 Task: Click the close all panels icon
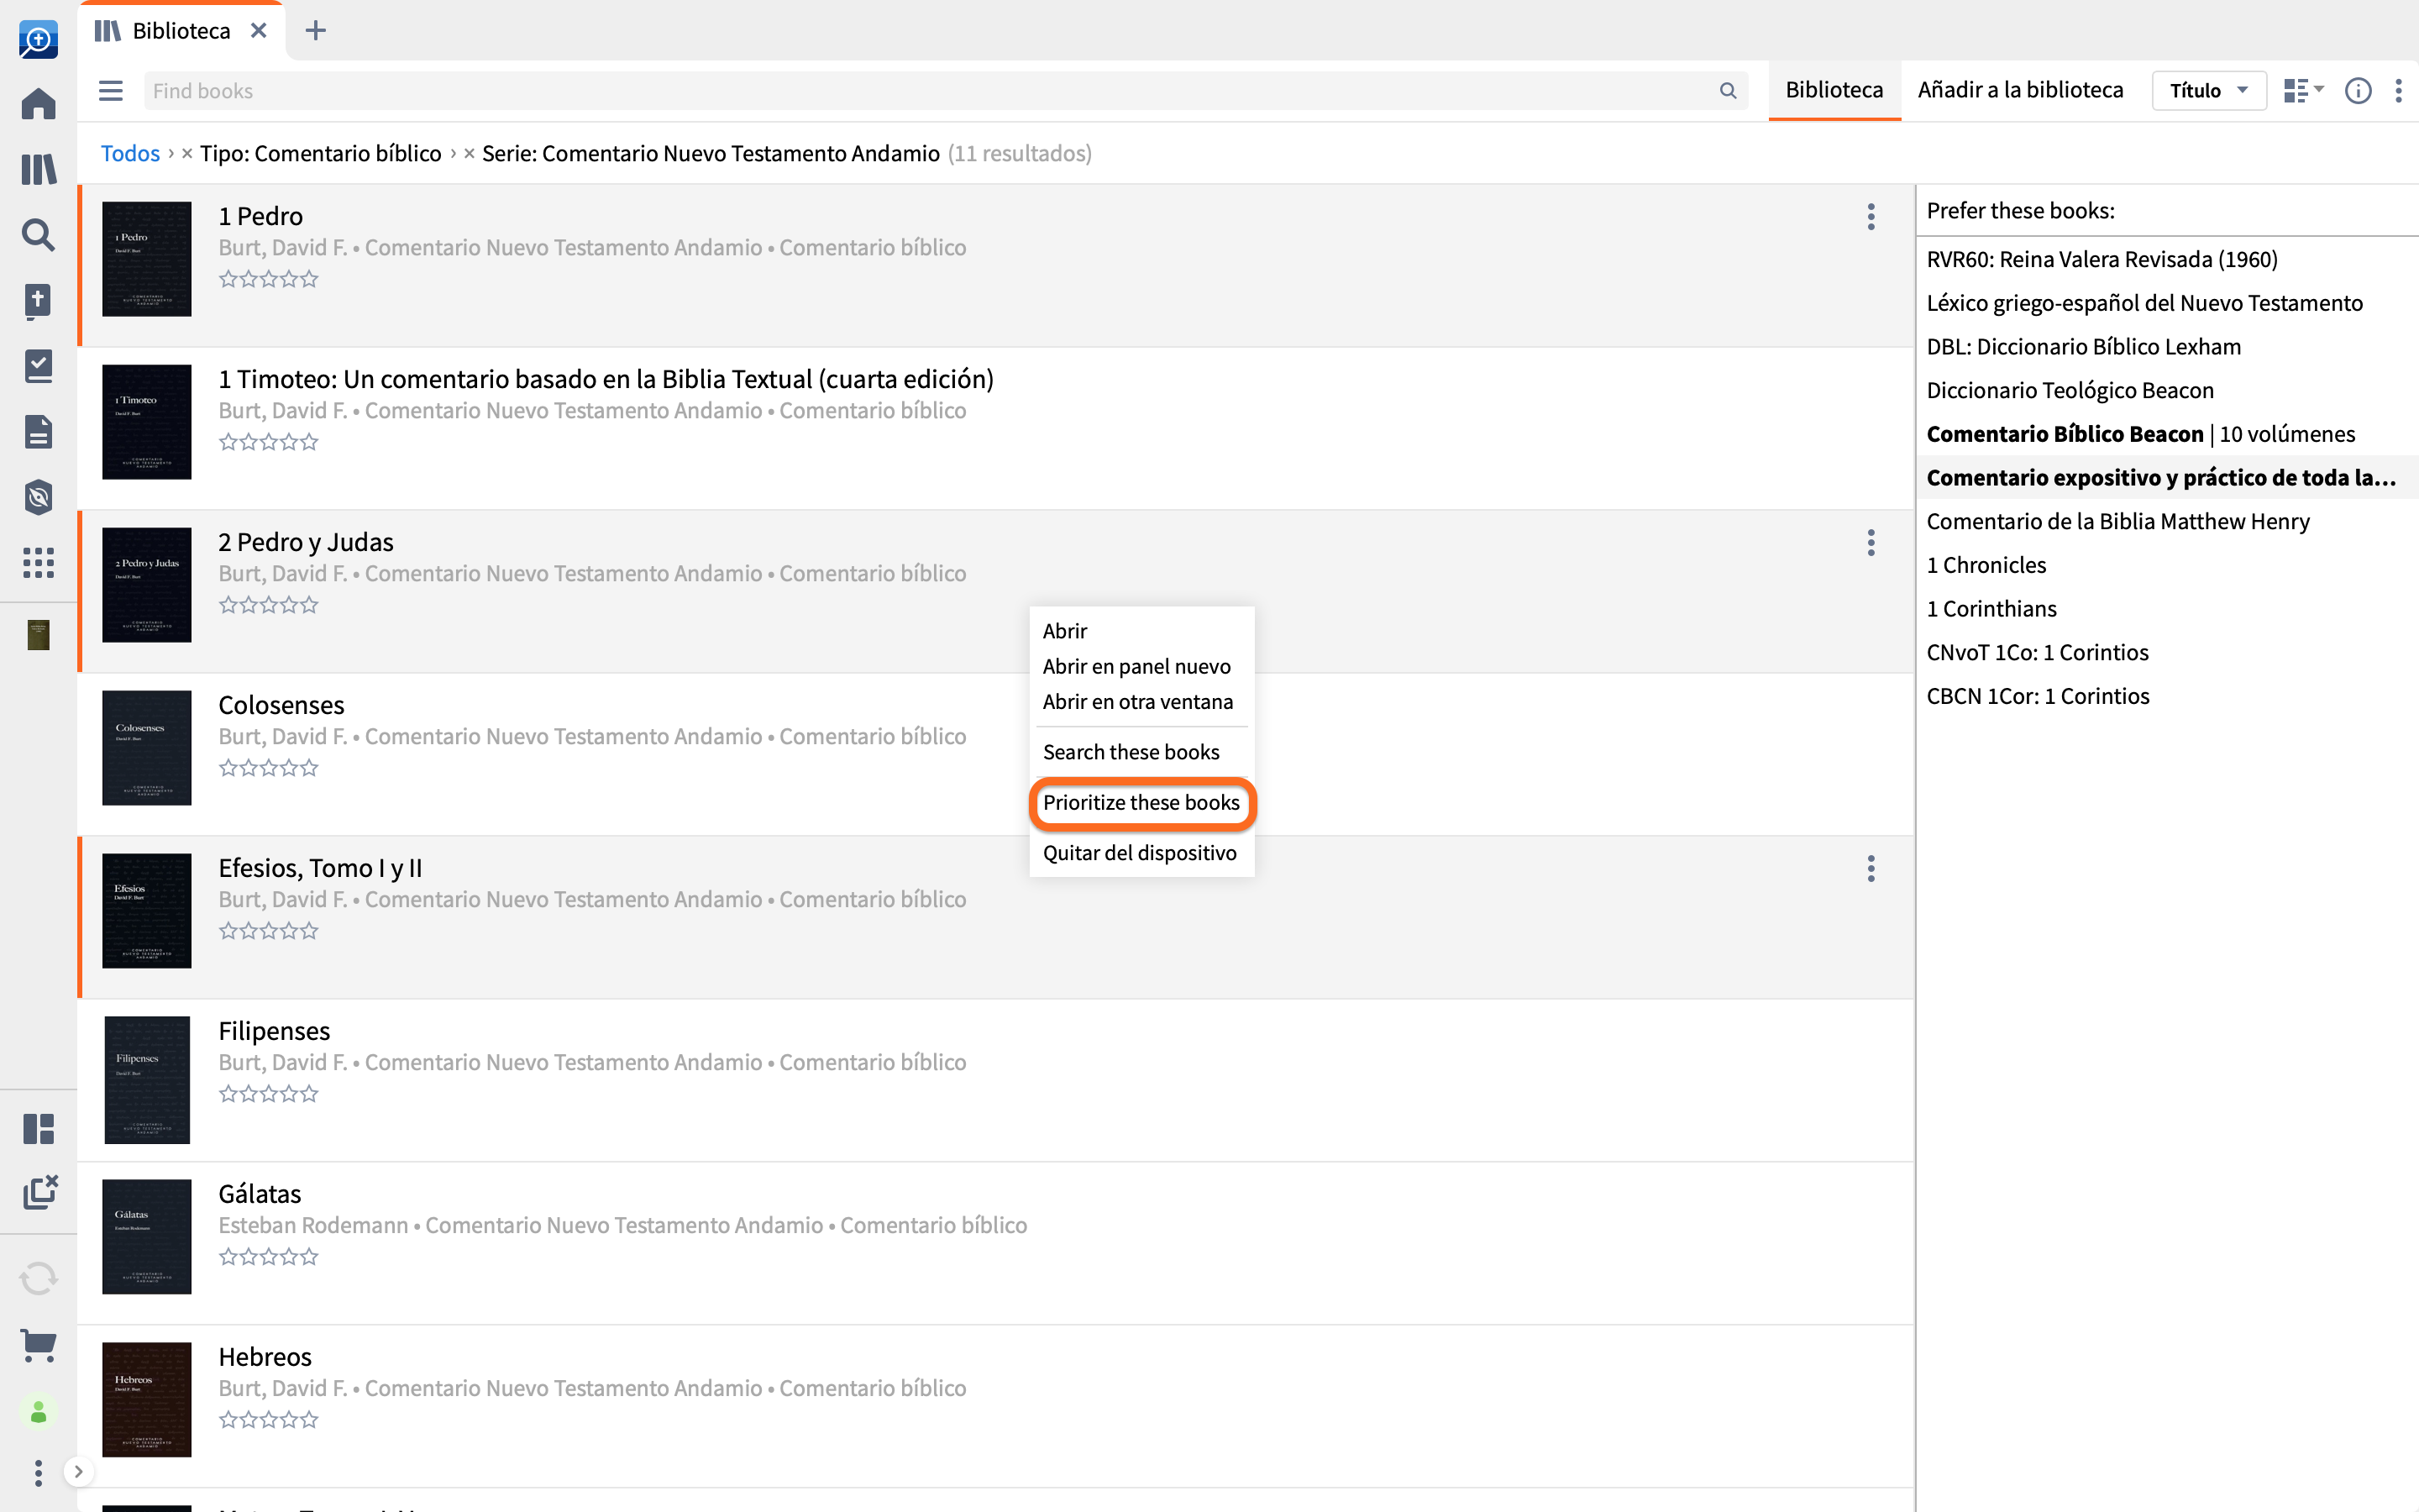[x=40, y=1192]
